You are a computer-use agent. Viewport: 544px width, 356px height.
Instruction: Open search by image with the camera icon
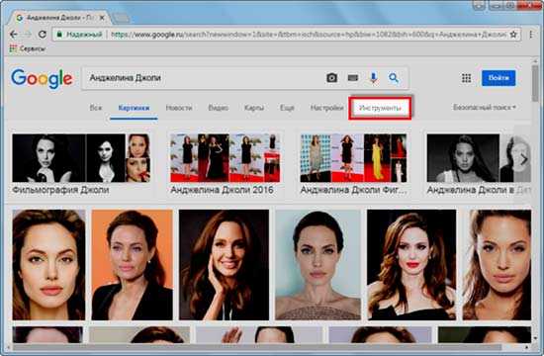click(331, 78)
